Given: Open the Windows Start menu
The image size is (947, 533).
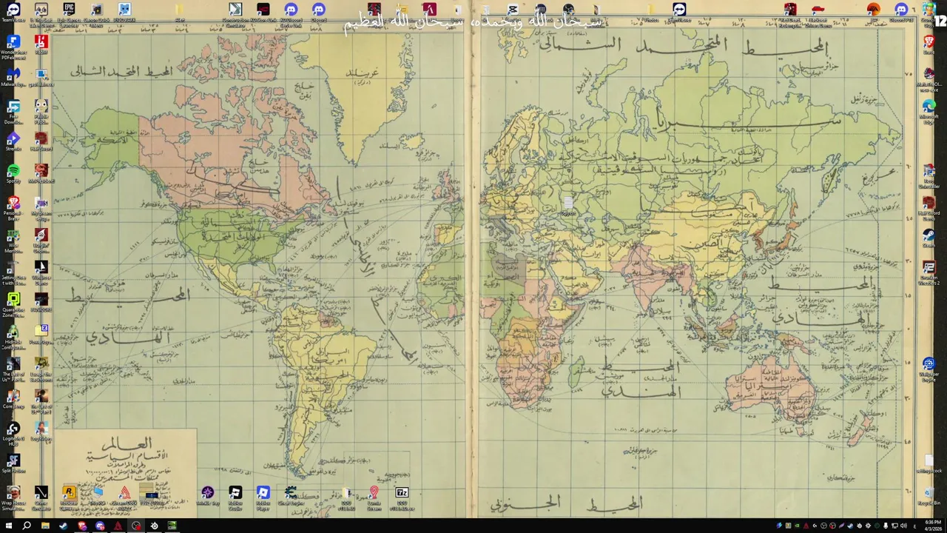Looking at the screenshot, I should (x=9, y=526).
